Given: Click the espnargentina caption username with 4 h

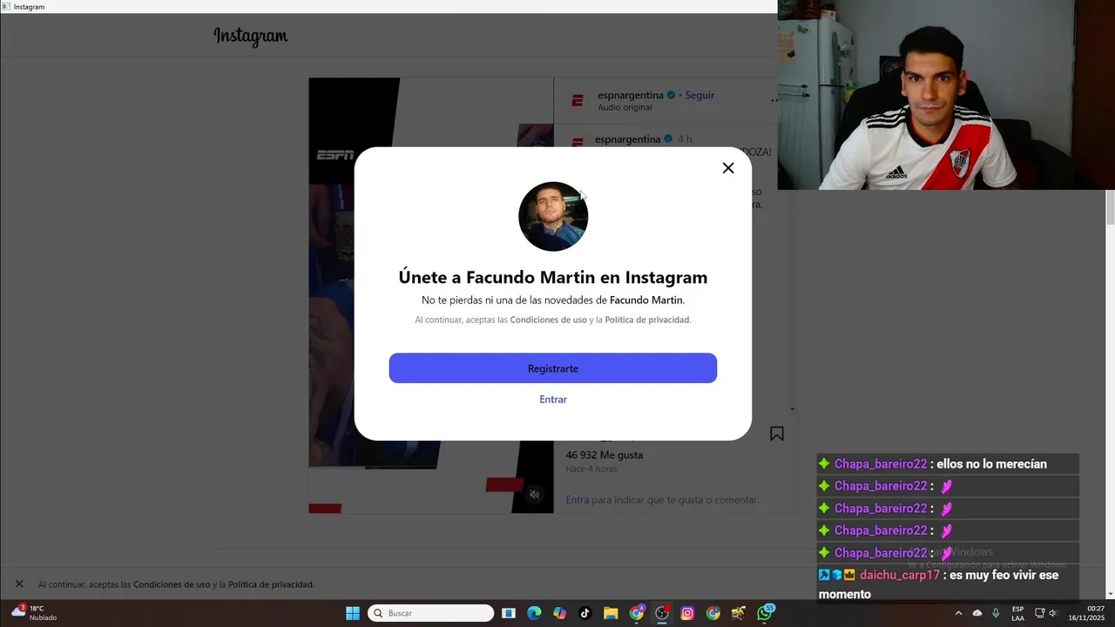Looking at the screenshot, I should [627, 139].
